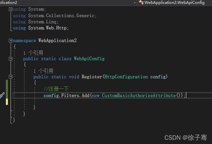212x144 pixels.
Task: Click the '//注册一下' comment
Action: (x=56, y=89)
